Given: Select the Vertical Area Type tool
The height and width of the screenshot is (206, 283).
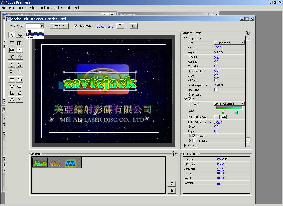Looking at the screenshot, I should pos(19,50).
